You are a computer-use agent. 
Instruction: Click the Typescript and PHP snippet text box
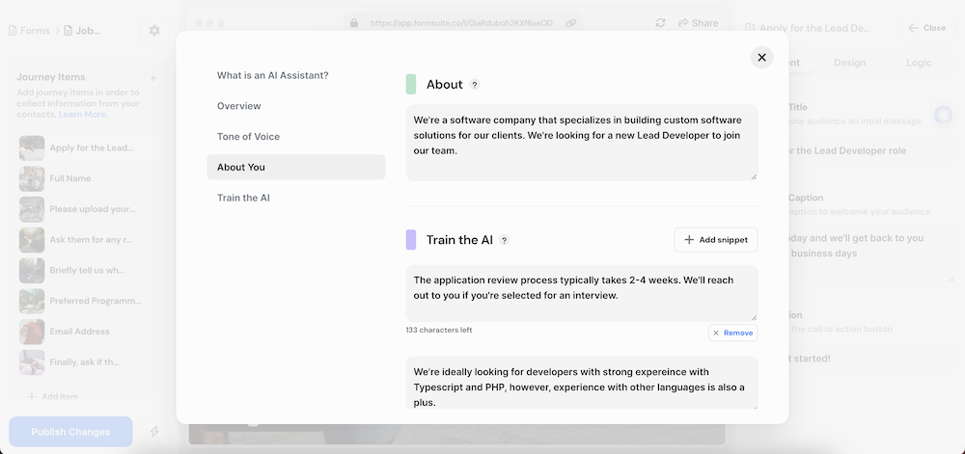point(581,385)
